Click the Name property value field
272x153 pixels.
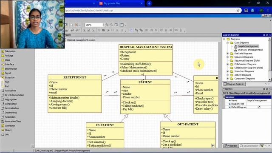259,100
